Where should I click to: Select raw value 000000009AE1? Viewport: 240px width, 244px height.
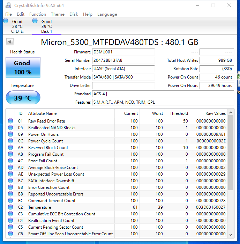(211, 134)
